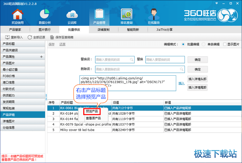Open the 在线服务 support agent icon
The image size is (242, 163).
tap(154, 14)
